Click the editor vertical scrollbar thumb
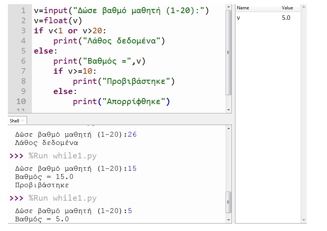 pos(229,52)
